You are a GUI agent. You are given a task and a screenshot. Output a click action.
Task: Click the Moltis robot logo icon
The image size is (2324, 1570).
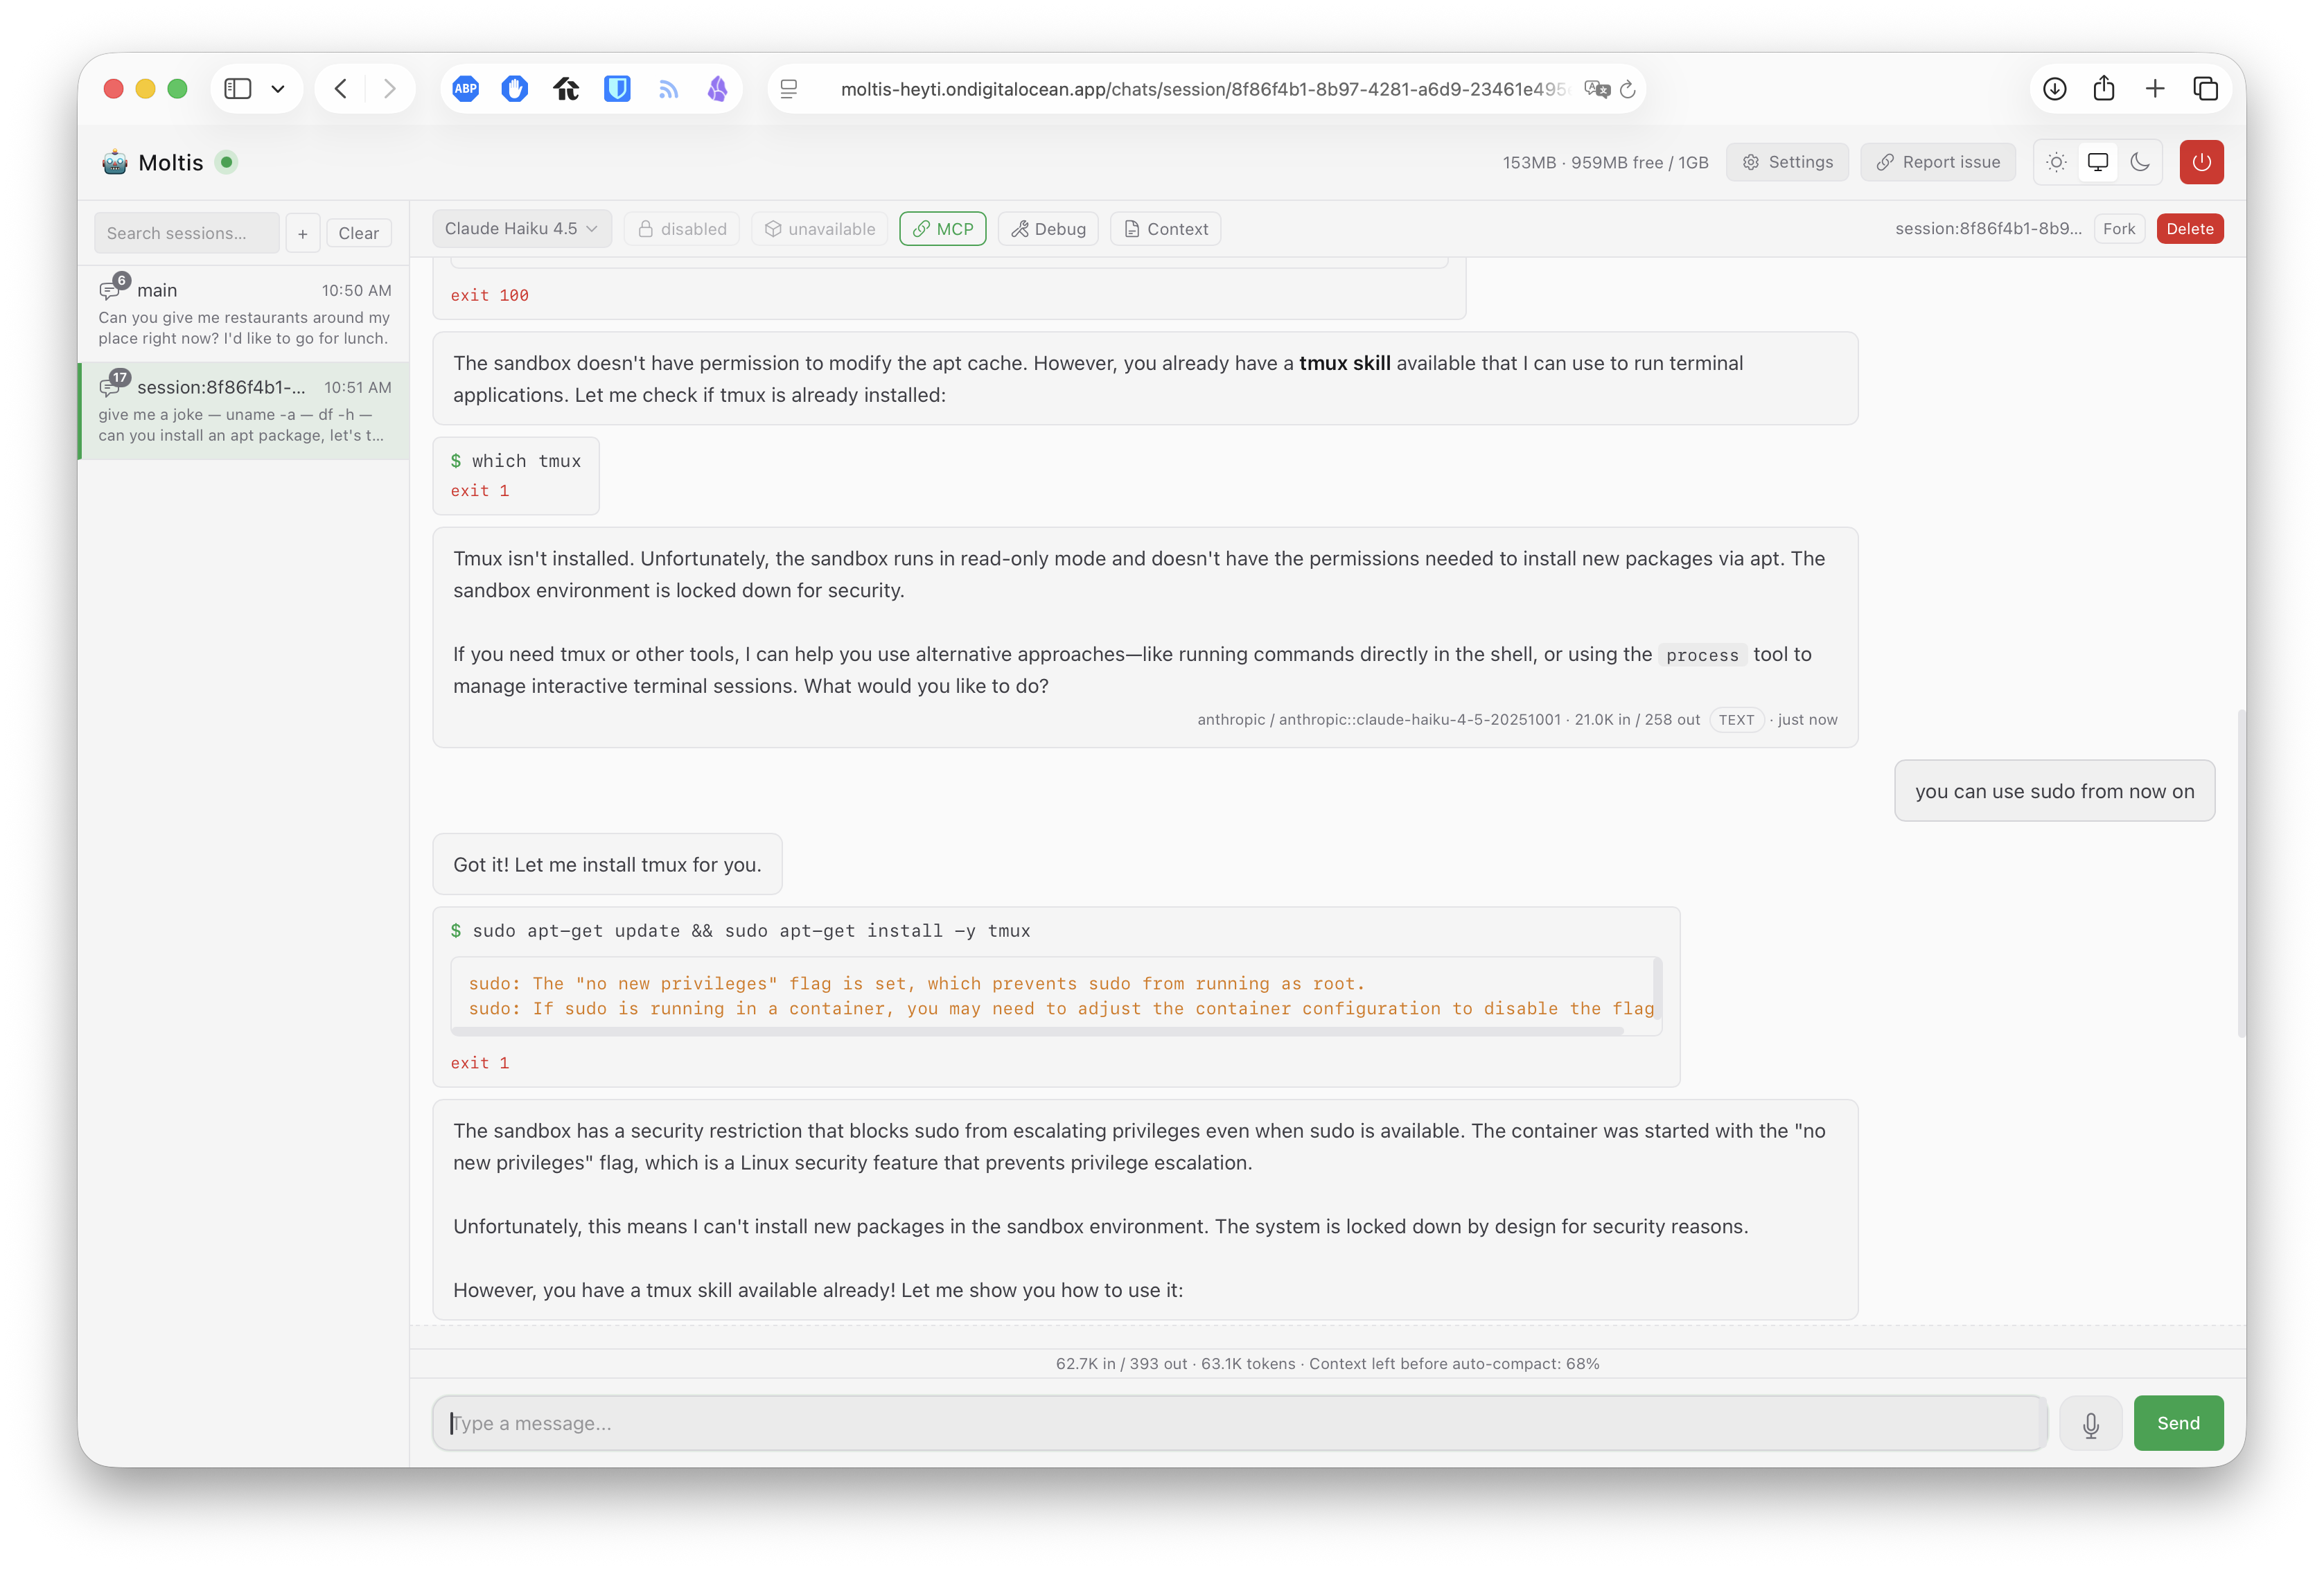click(115, 162)
